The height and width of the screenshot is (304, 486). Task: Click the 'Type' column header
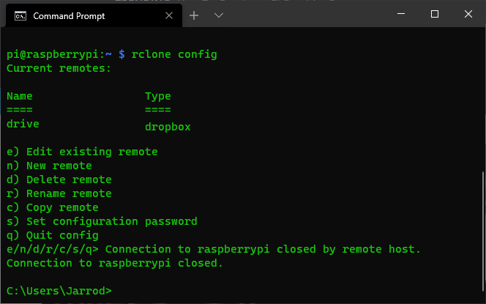[x=158, y=97]
